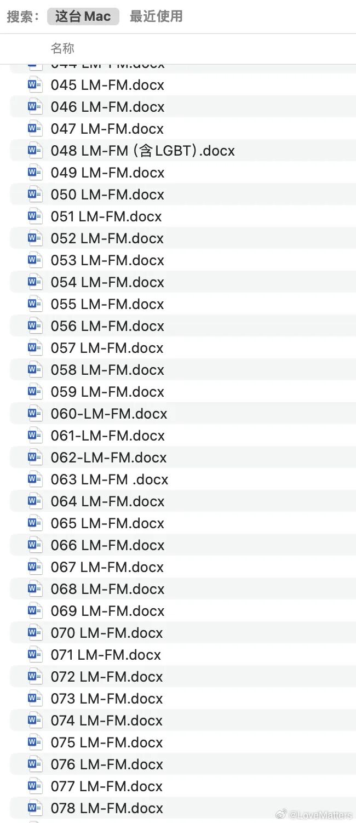Click the Word icon of 050 LM-FM.docx
Viewport: 356px width, 823px height.
tap(35, 195)
